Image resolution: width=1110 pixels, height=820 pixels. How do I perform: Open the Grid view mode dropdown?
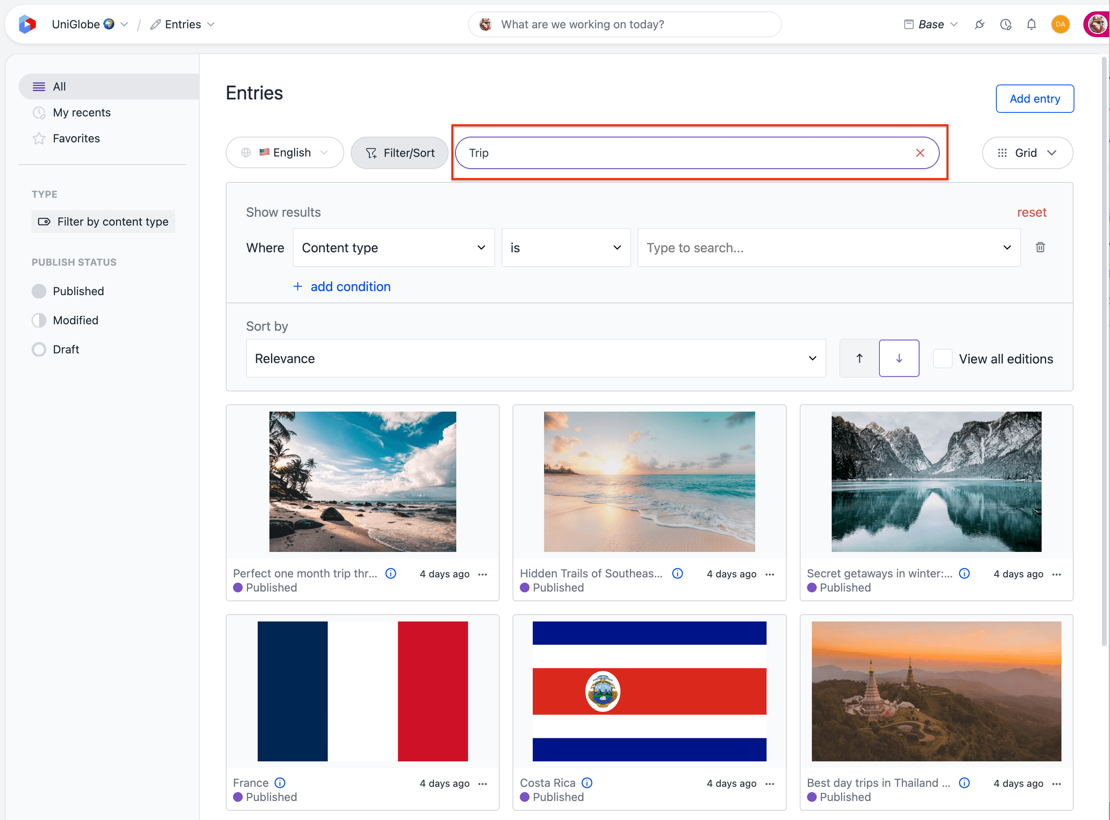tap(1027, 153)
